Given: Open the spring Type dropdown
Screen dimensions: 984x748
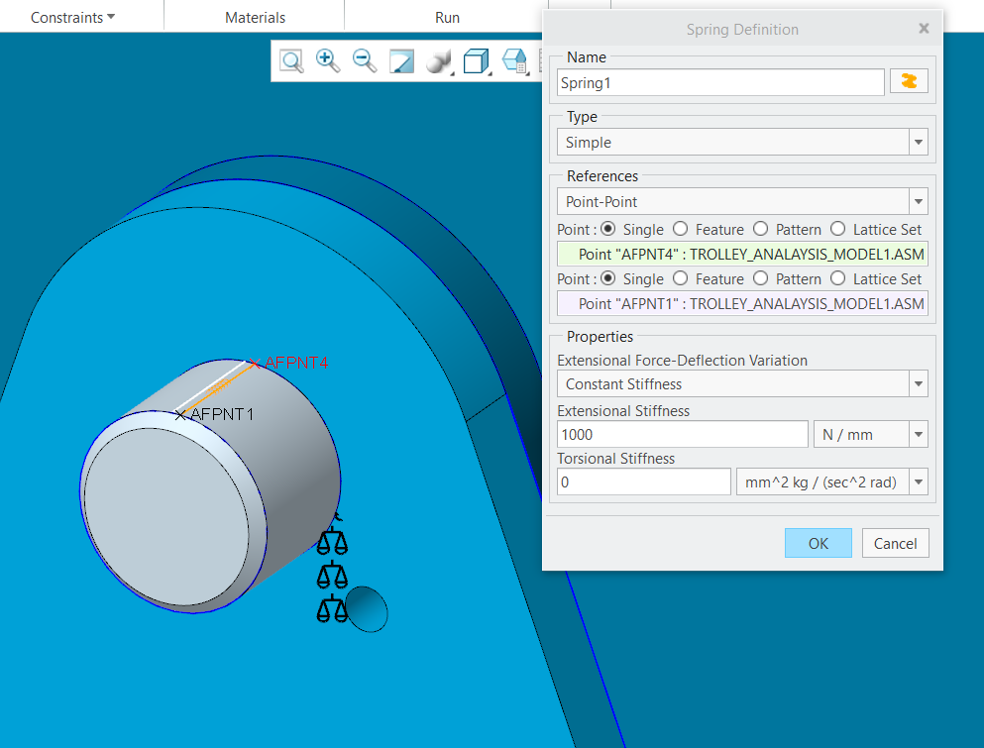Looking at the screenshot, I should (918, 141).
